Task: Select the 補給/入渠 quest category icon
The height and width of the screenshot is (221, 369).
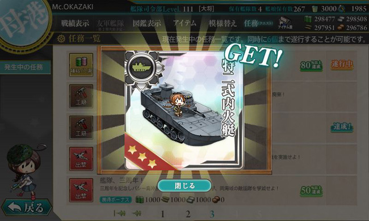Action: [81, 65]
